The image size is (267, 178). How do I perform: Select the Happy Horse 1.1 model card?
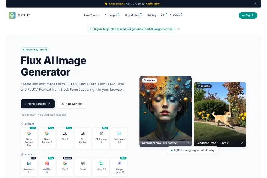(x=119, y=167)
